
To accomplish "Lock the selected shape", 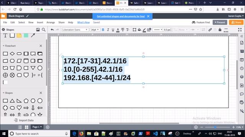I will 220,30.
